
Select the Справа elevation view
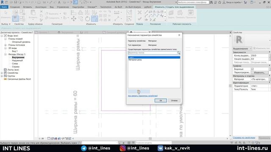16,67
